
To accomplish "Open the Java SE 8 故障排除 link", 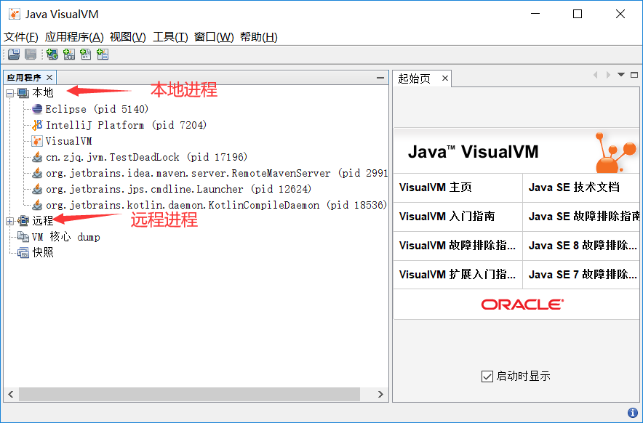I will [x=583, y=245].
